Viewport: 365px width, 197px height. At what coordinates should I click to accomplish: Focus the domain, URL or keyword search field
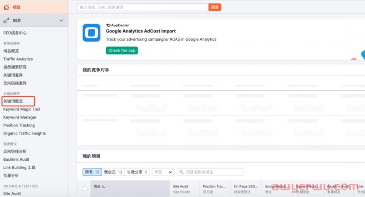[143, 7]
